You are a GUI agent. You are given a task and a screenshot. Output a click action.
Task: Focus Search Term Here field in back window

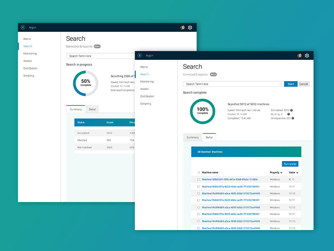click(100, 56)
